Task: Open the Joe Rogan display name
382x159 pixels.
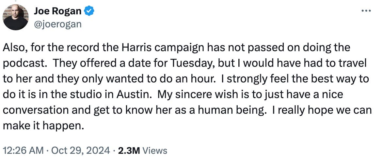Action: click(57, 11)
